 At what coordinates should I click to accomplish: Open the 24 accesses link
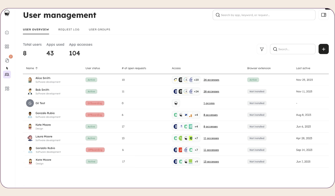tap(211, 80)
